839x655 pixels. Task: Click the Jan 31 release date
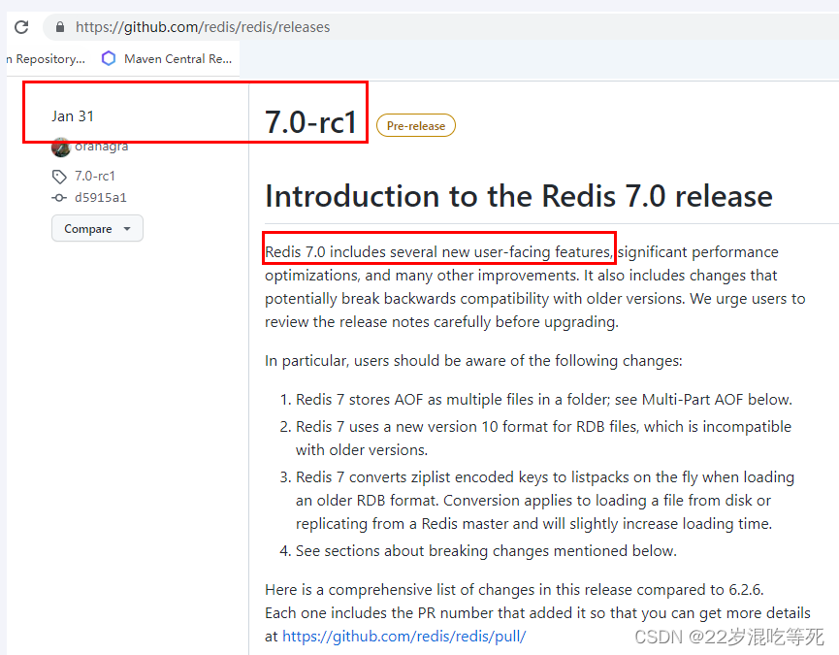73,116
